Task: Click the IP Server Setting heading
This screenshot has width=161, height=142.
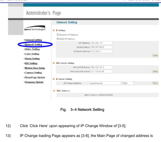Action: (x=64, y=79)
